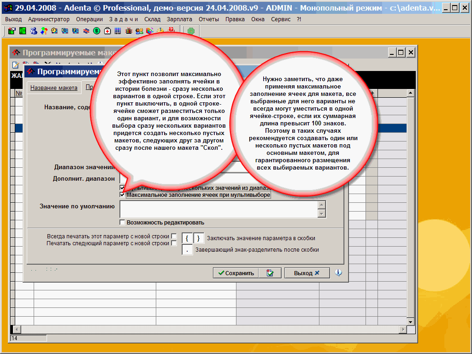Check Всегда печатать этот параметр с новой строки

(174, 236)
